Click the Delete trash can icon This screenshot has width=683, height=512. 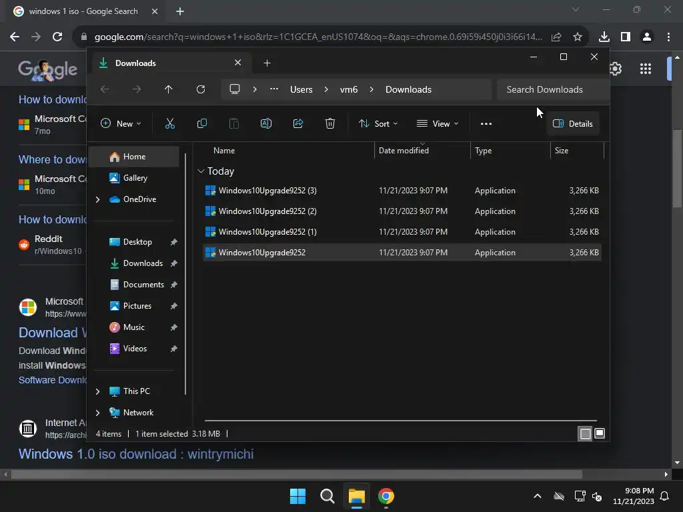tap(330, 123)
